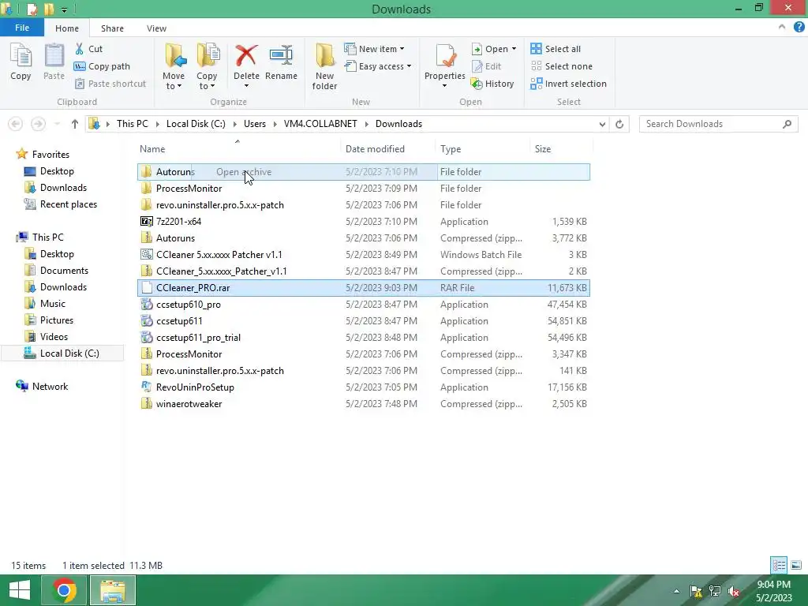Screen dimensions: 808x606
Task: Click File Explorer taskbar icon
Action: point(113,590)
